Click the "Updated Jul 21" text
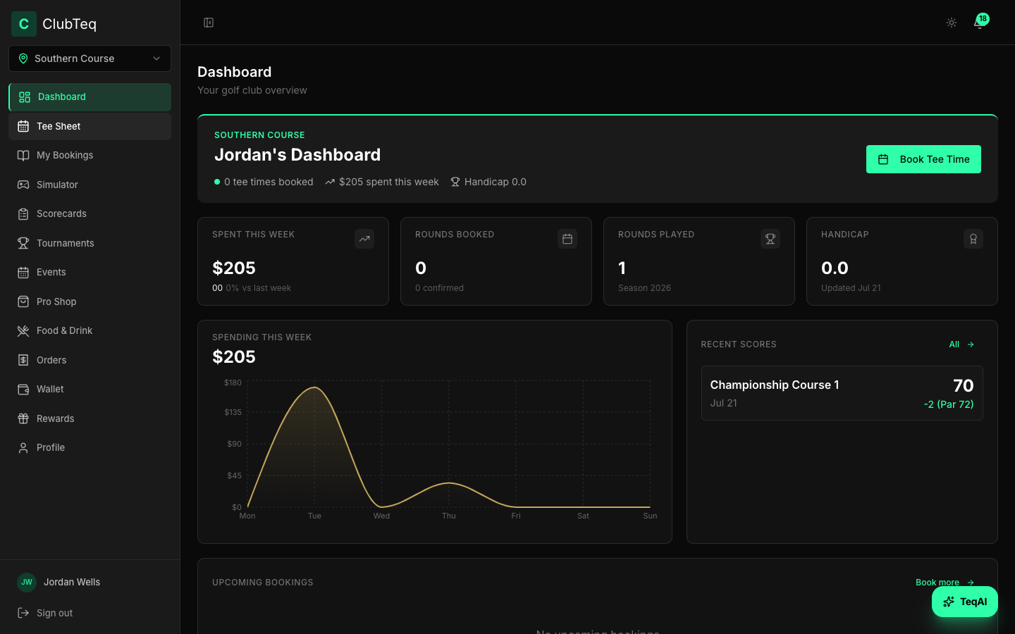 pyautogui.click(x=851, y=288)
